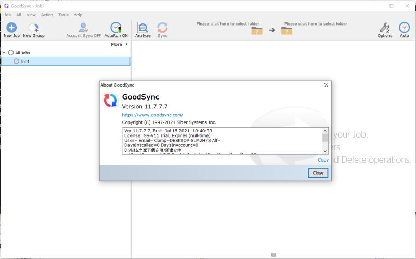Click the Analyze toolbar icon
The width and height of the screenshot is (416, 259).
[x=142, y=28]
